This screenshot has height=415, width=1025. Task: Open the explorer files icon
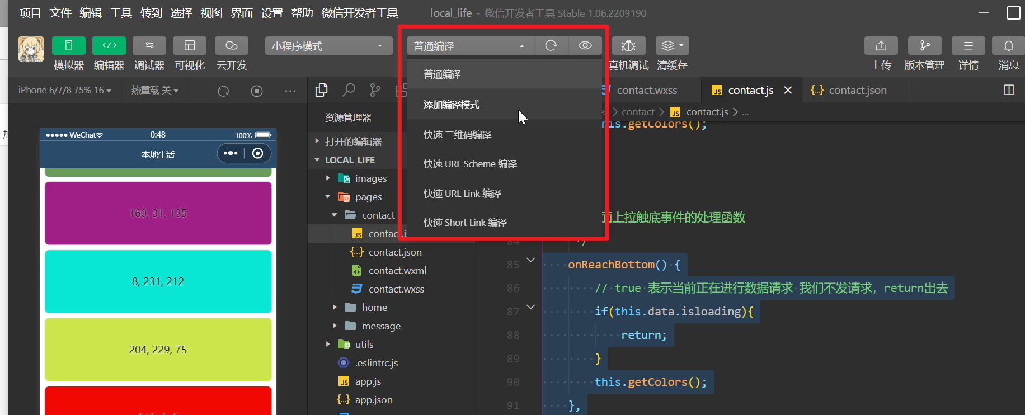[322, 90]
